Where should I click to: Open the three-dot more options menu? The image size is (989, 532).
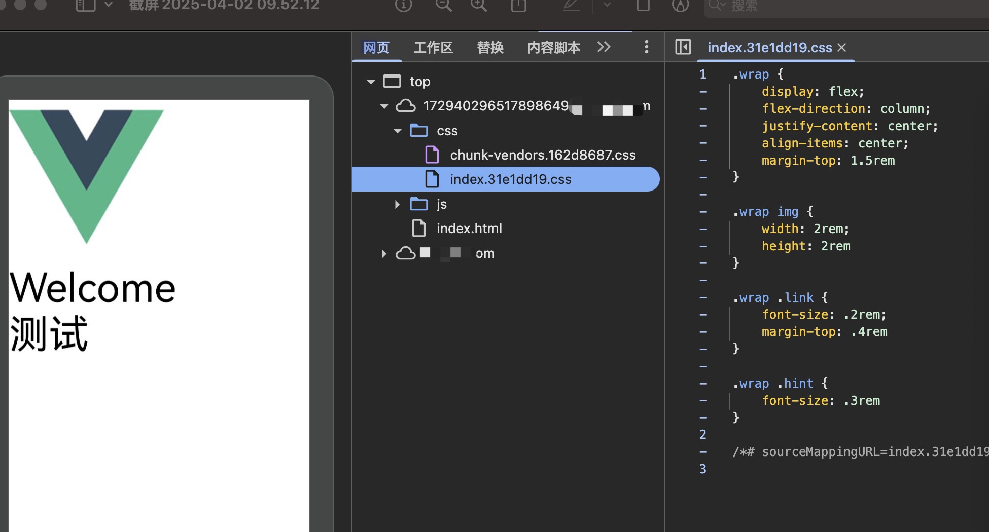(x=646, y=47)
